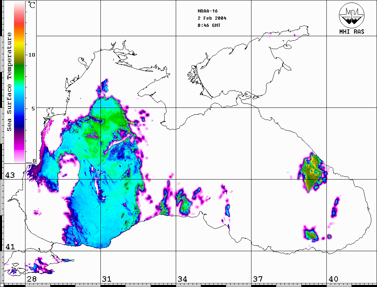The height and width of the screenshot is (287, 377).
Task: Click the 'MHI RAS' text label
Action: [352, 32]
